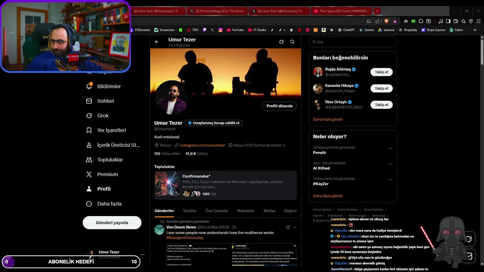Open options menu for the Penaltı trend
This screenshot has height=272, width=484.
(x=390, y=148)
